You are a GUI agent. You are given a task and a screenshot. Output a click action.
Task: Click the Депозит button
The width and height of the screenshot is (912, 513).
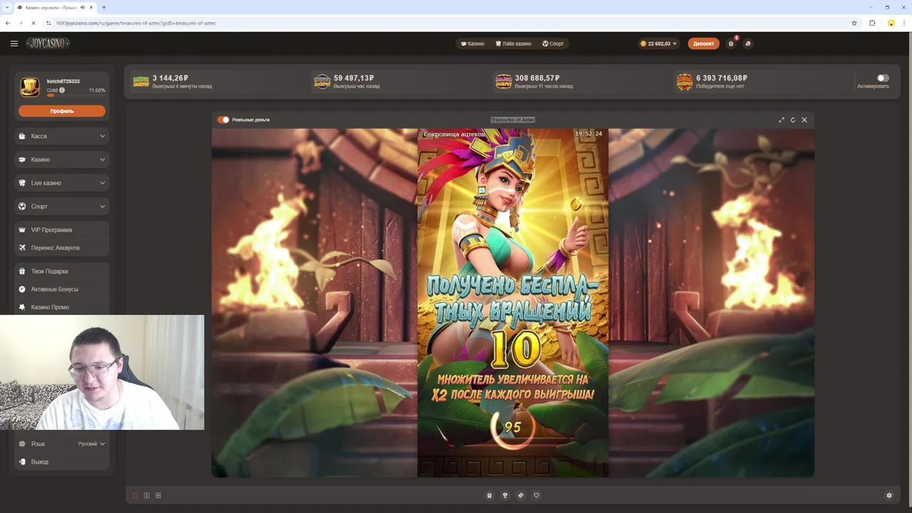(703, 43)
